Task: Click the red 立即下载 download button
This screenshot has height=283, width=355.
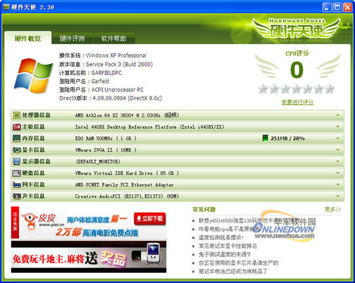Action: click(x=150, y=219)
